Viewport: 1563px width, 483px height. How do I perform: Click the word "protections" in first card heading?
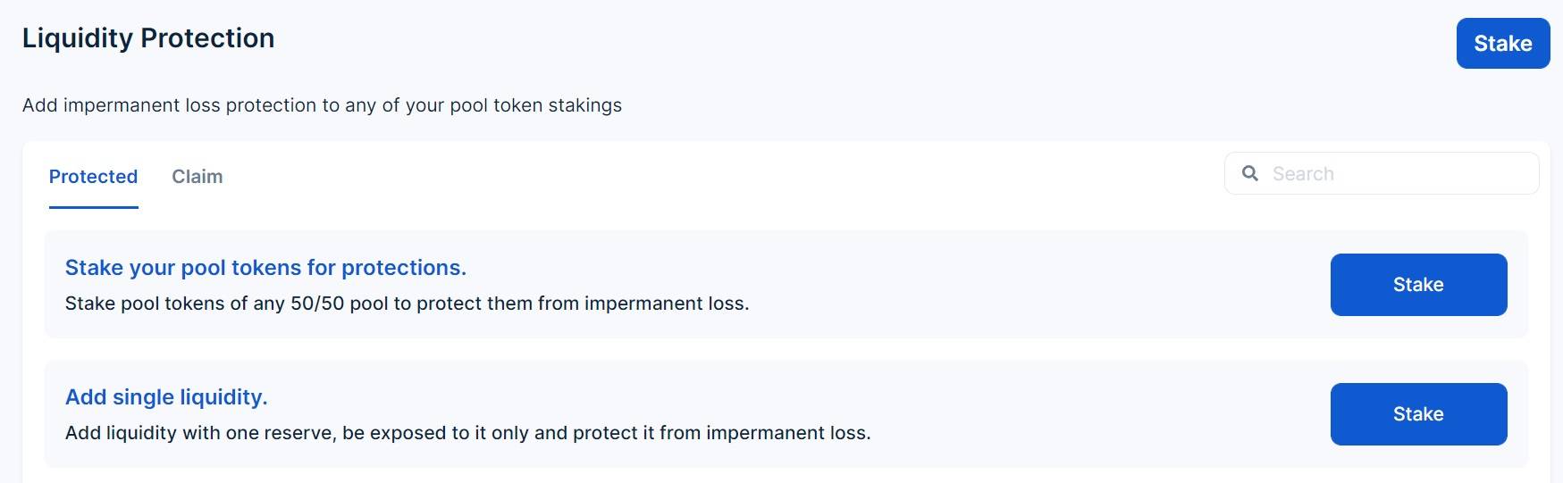pyautogui.click(x=404, y=268)
